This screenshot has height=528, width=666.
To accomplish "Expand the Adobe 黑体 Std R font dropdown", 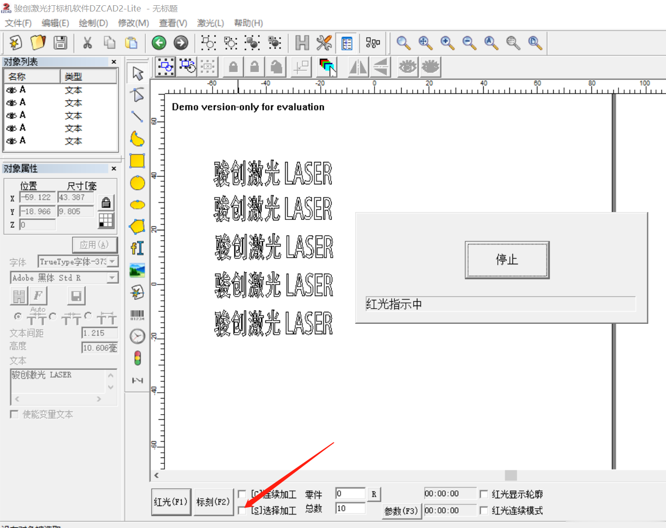I will tap(112, 278).
